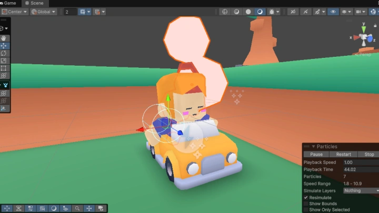The width and height of the screenshot is (379, 213).
Task: Toggle grid snapping increment button
Action: (97, 12)
